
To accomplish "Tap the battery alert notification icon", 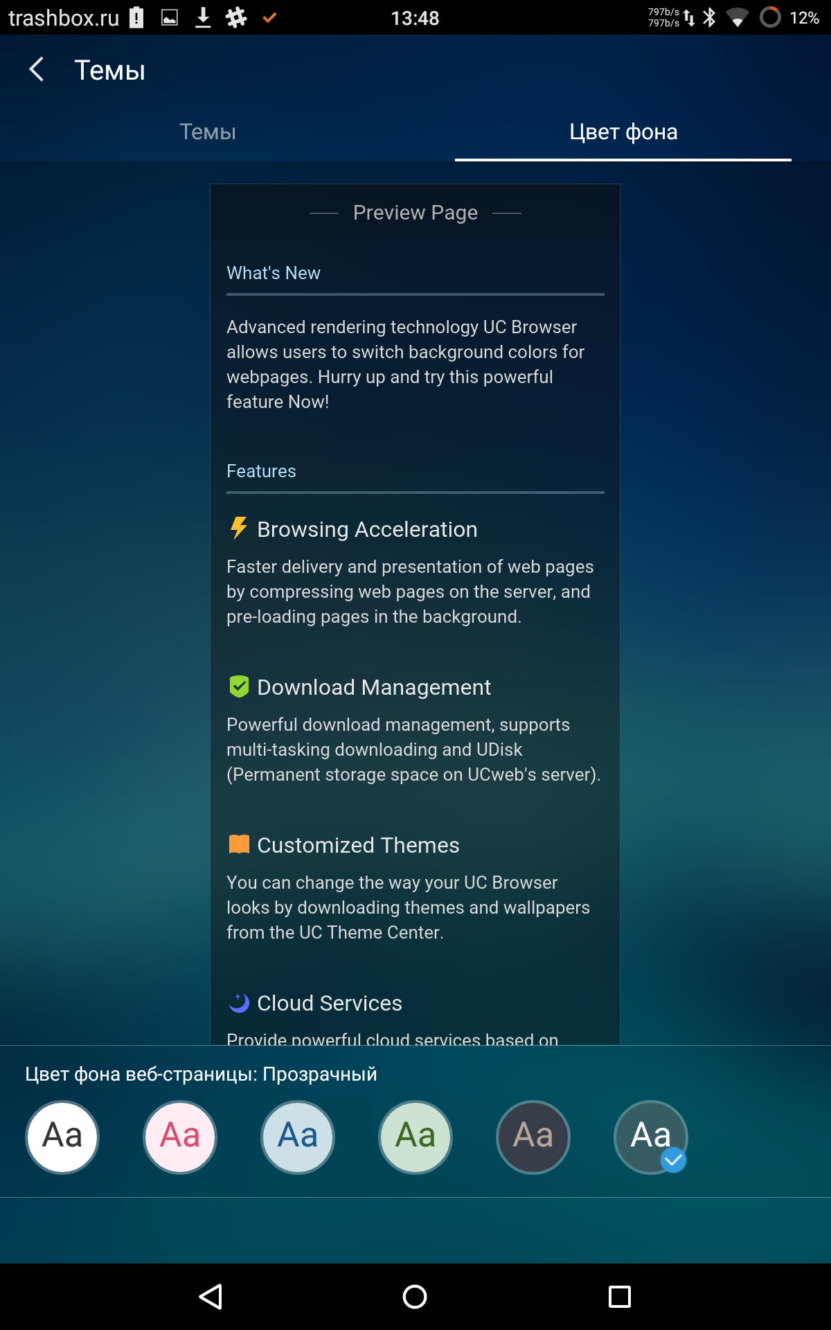I will click(136, 17).
